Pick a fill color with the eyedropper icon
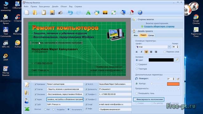 click(x=177, y=60)
